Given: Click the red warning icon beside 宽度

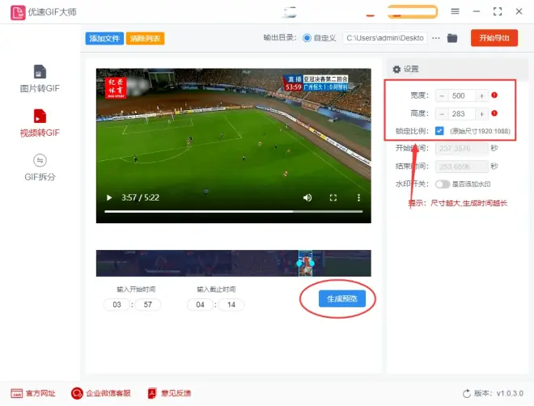Looking at the screenshot, I should [494, 95].
